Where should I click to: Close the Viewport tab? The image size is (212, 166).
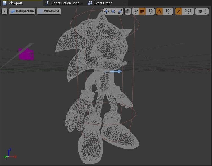coord(39,3)
